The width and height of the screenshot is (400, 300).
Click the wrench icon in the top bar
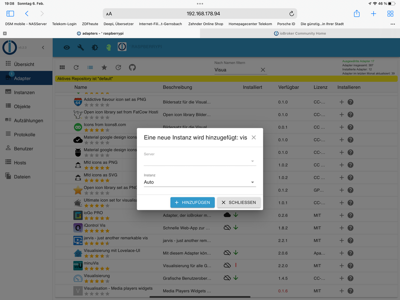pyautogui.click(x=81, y=47)
